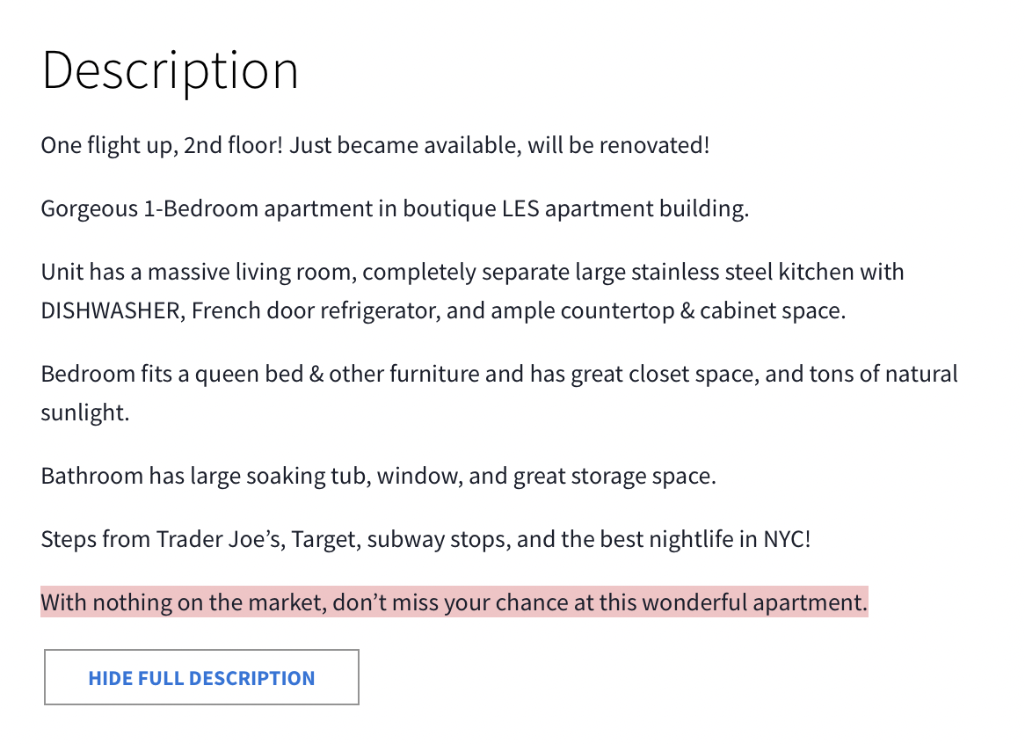Click the 'French door refrigerator' phrase
This screenshot has height=744, width=1025.
coord(316,310)
